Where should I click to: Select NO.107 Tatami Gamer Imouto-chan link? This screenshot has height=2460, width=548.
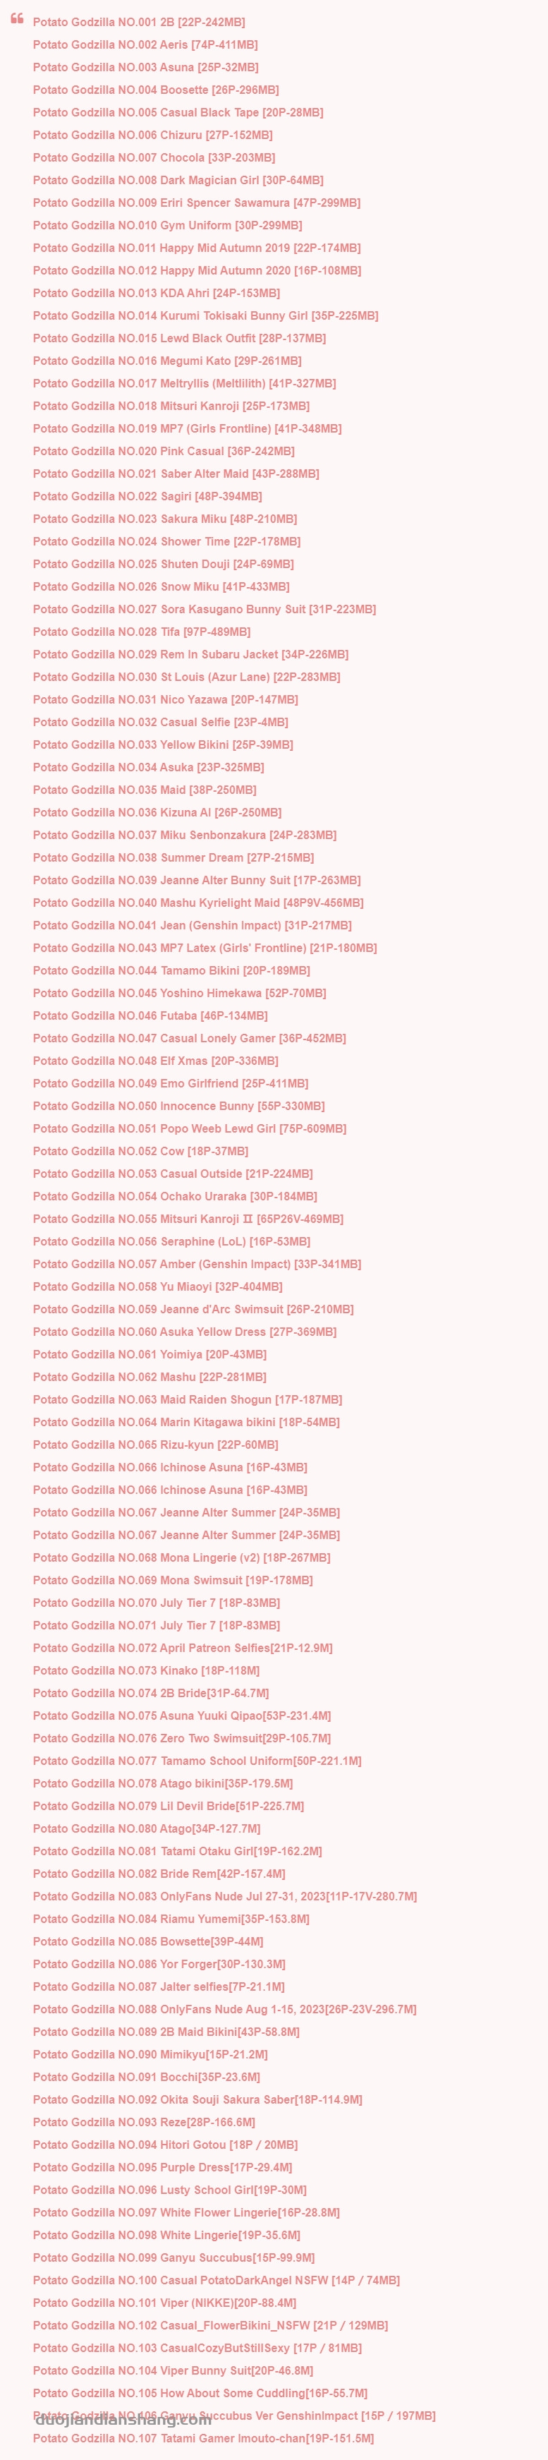pos(203,2438)
